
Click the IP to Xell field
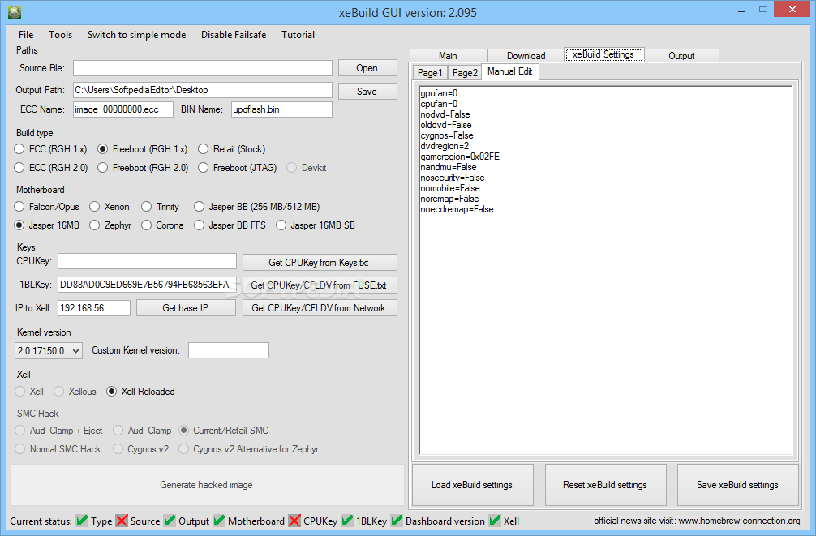(93, 307)
